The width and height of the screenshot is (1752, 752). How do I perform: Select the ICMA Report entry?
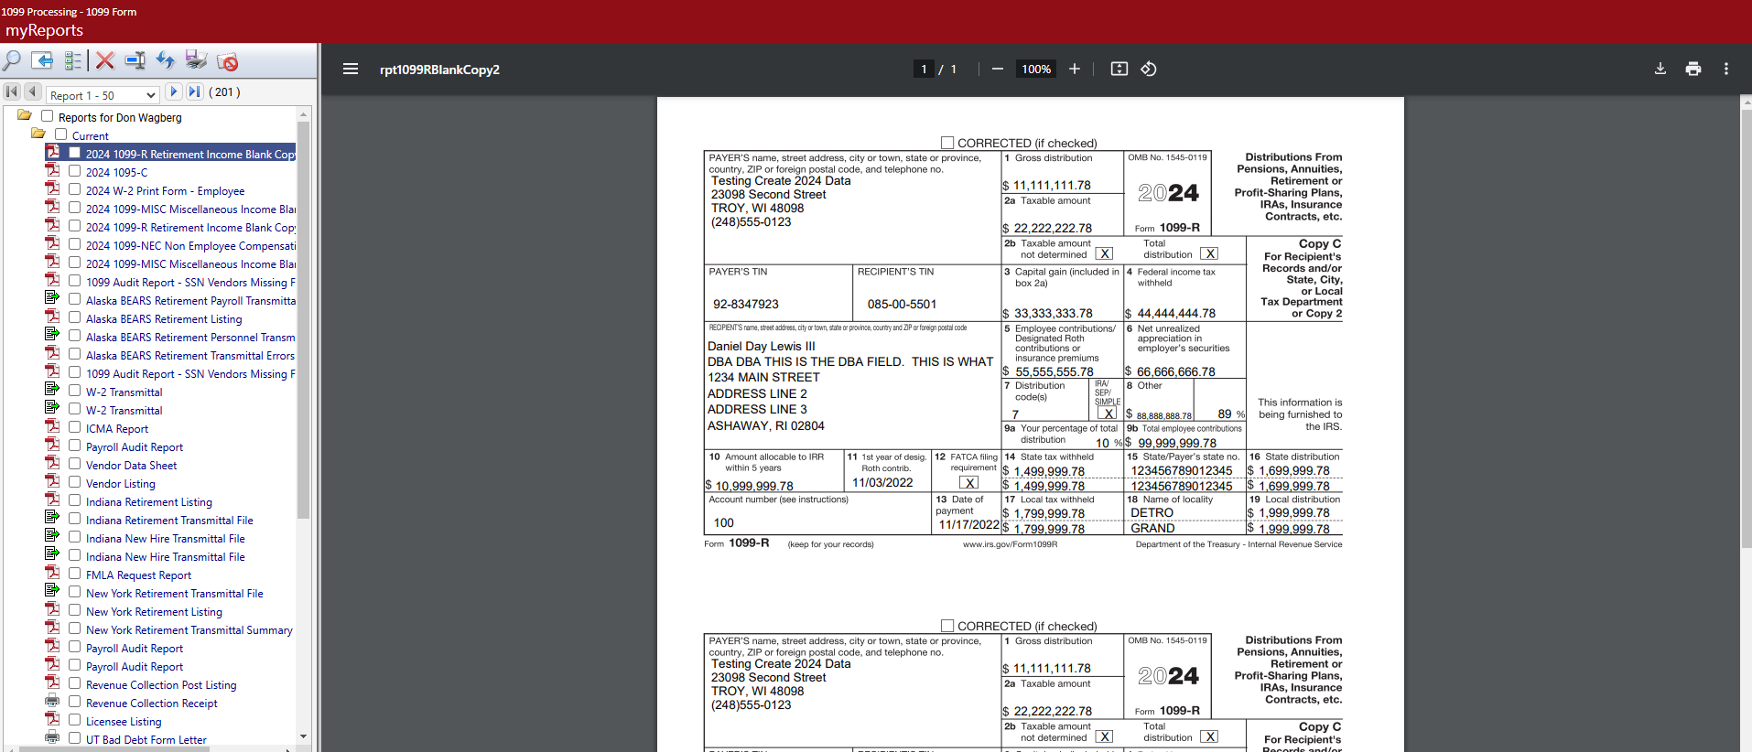(x=117, y=428)
